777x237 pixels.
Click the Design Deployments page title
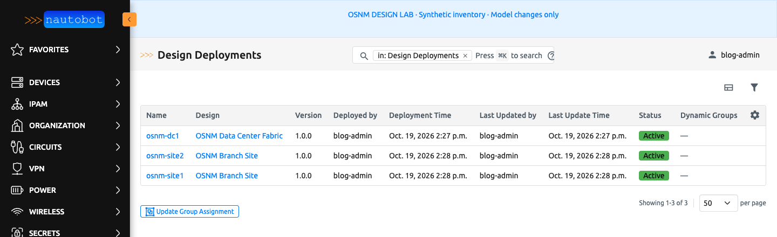click(x=209, y=55)
